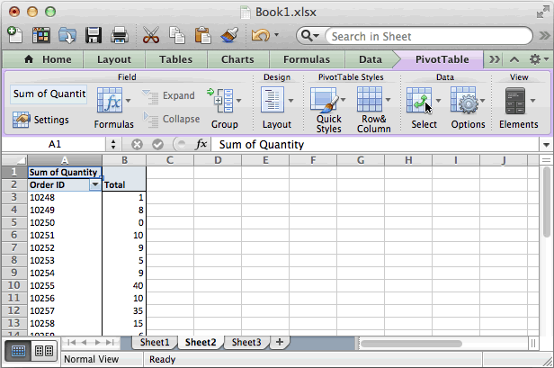Click the horizontal scrollbar thumb
This screenshot has height=368, width=554.
(411, 343)
